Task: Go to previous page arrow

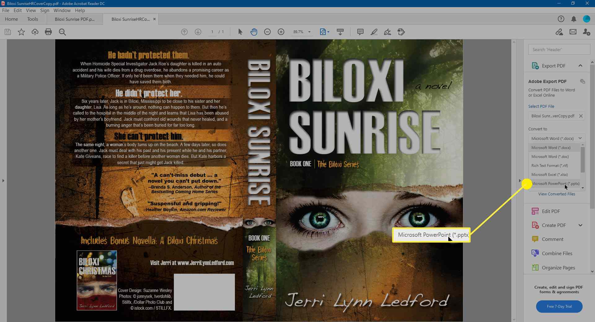Action: tap(184, 32)
